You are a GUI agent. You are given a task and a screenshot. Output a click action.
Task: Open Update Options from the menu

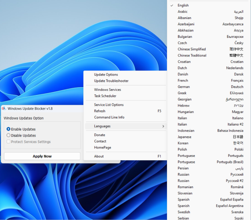(x=125, y=74)
